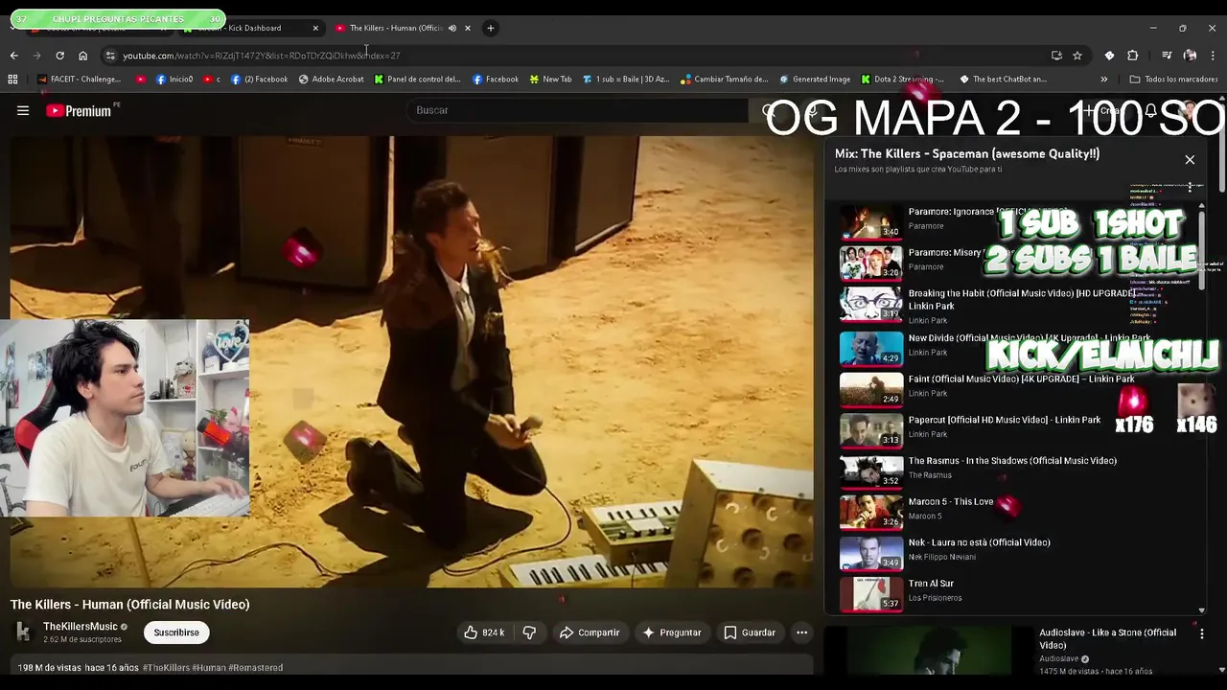Click the #TheKillers hashtag
This screenshot has height=690, width=1227.
166,668
